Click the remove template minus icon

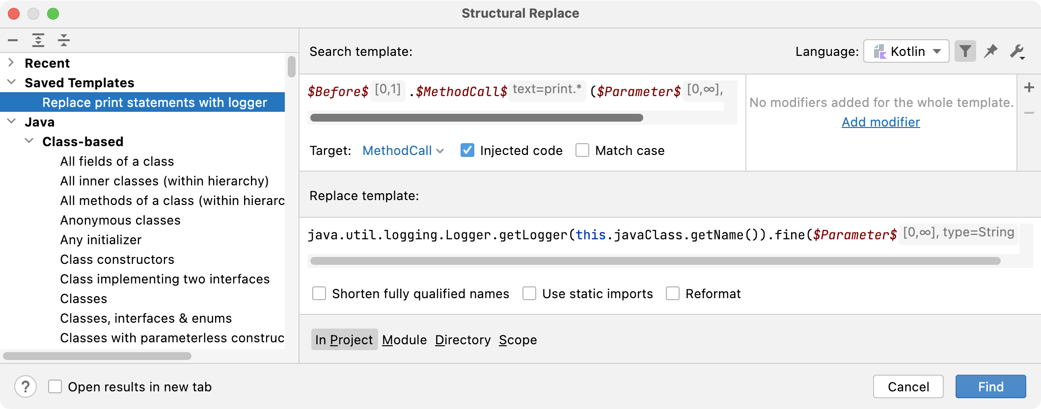(x=13, y=40)
